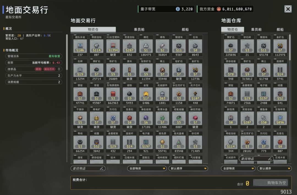Open 默认顺序 sort dropdown under ground warehouse
Viewport: 297px width, 195px height.
tap(274, 169)
